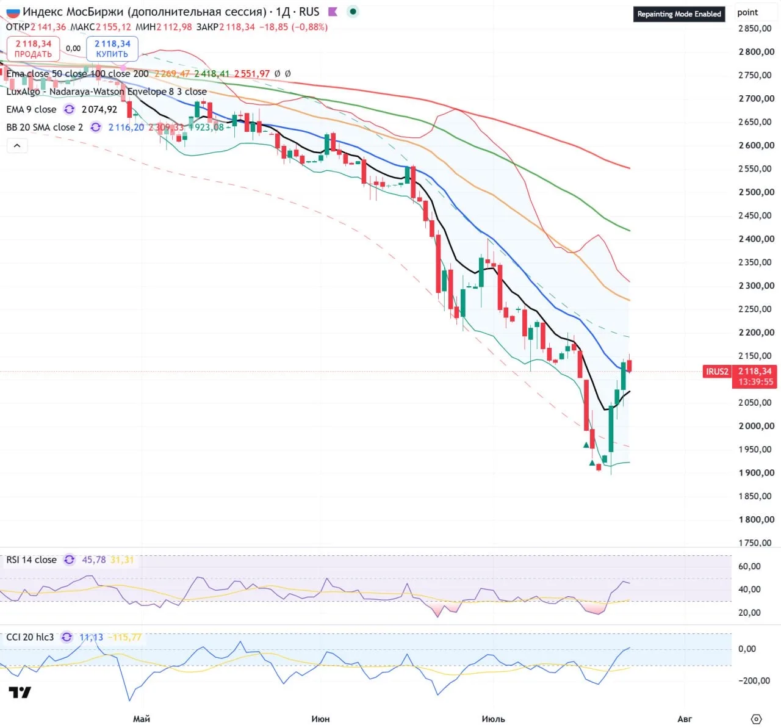
Task: Click the Июль marker on the time axis
Action: [x=493, y=719]
